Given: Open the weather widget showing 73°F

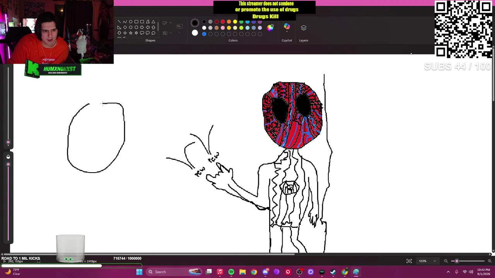Looking at the screenshot, I should pyautogui.click(x=12, y=272).
